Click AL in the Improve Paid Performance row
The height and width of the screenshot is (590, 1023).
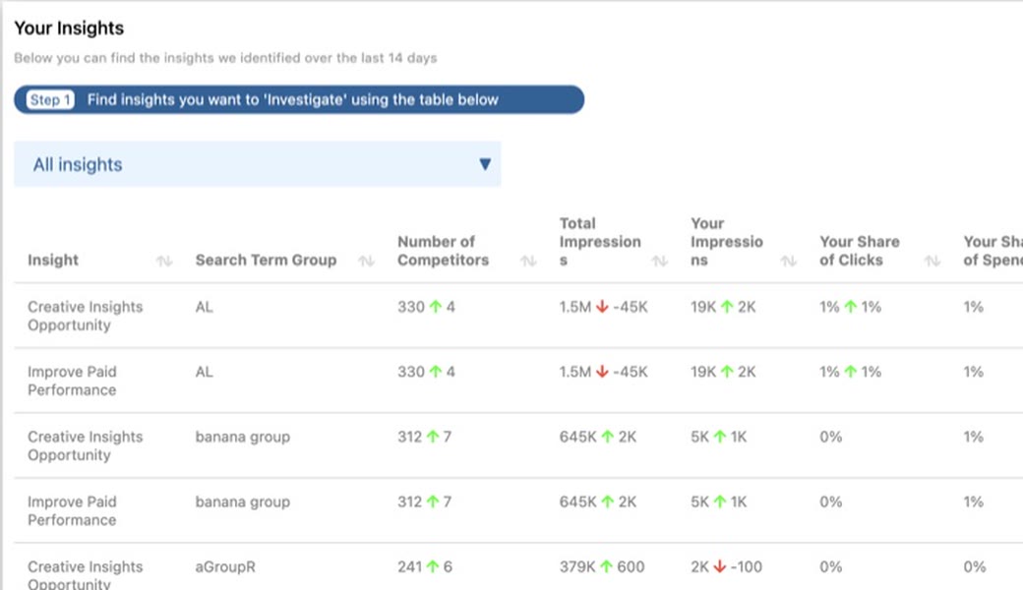pos(205,373)
